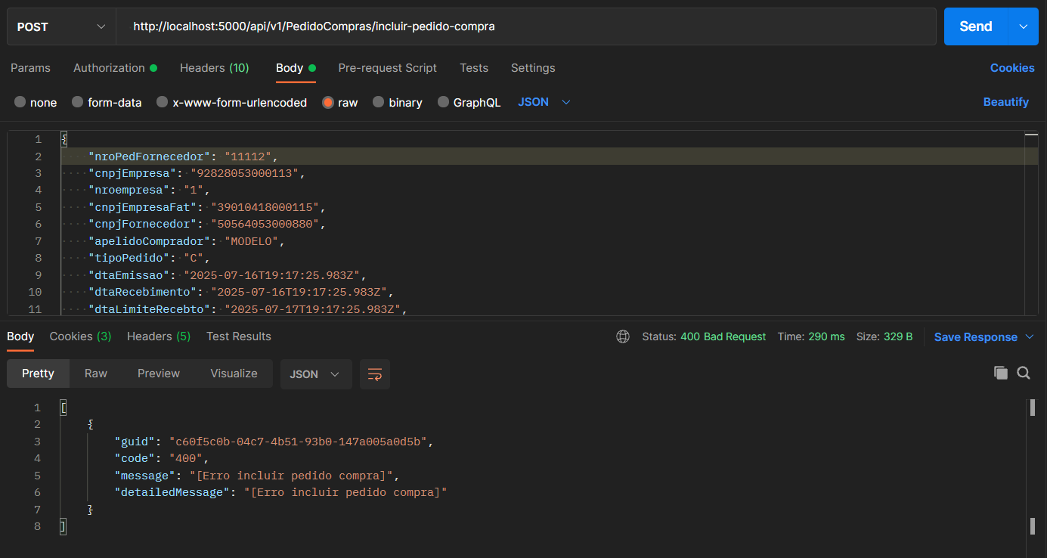This screenshot has height=558, width=1047.
Task: Switch to the Test Results tab
Action: tap(238, 336)
